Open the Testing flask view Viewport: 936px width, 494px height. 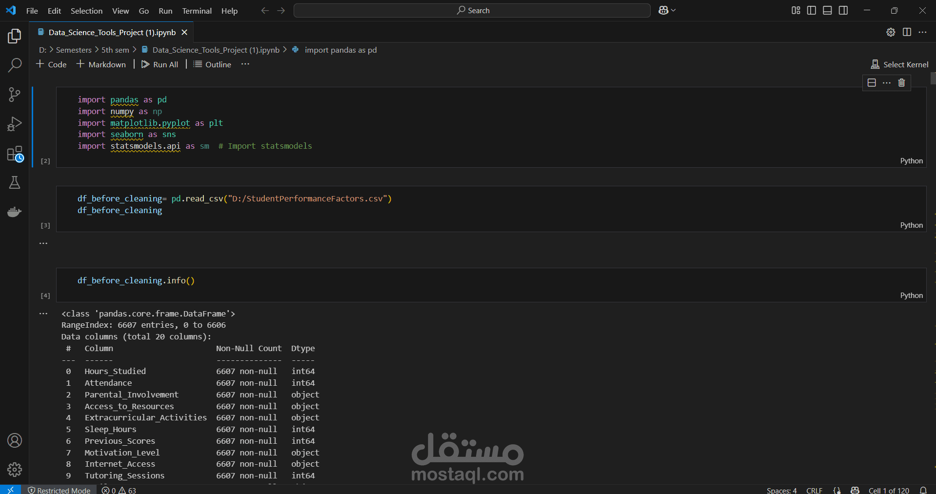(x=15, y=182)
